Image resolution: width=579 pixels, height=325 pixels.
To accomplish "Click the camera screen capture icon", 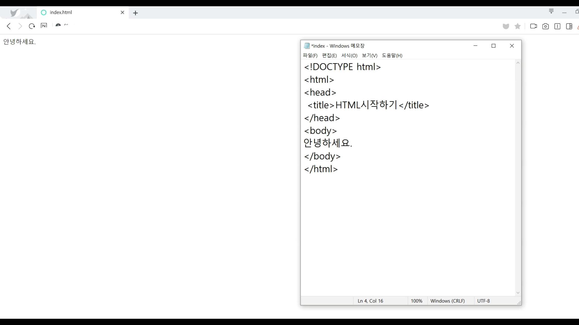I will coord(546,26).
